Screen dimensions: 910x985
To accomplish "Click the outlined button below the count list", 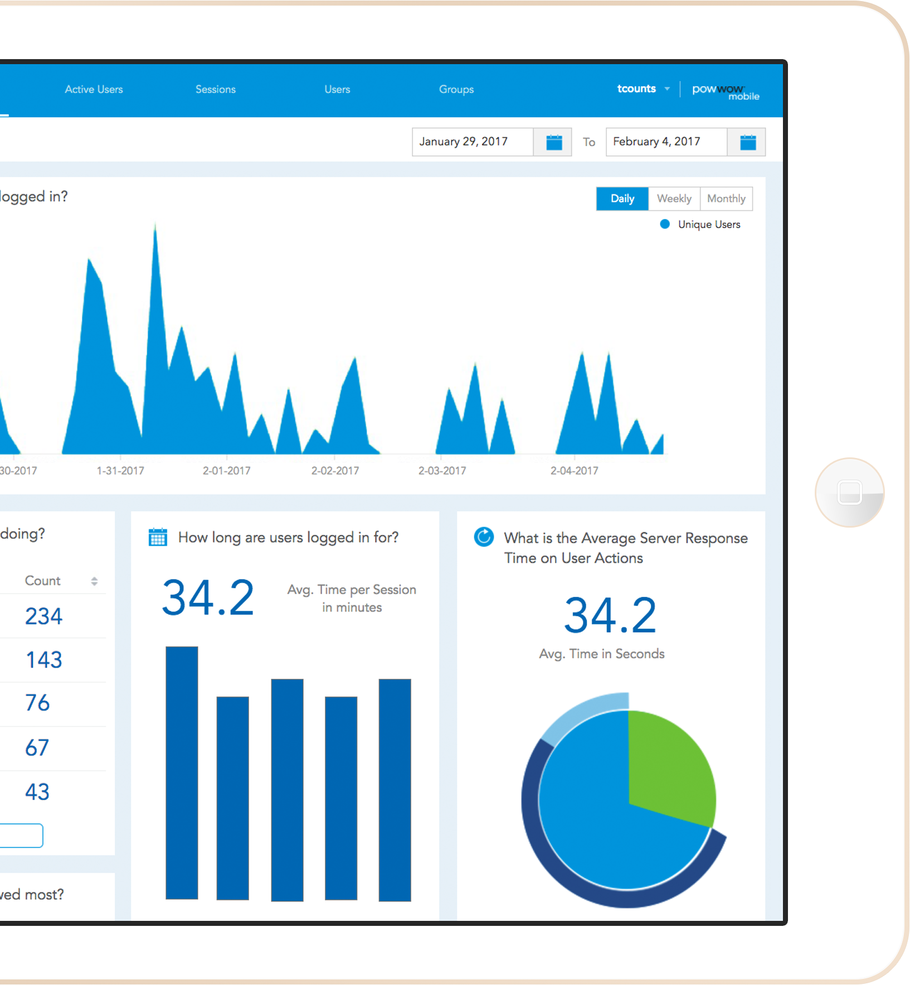I will tap(21, 835).
